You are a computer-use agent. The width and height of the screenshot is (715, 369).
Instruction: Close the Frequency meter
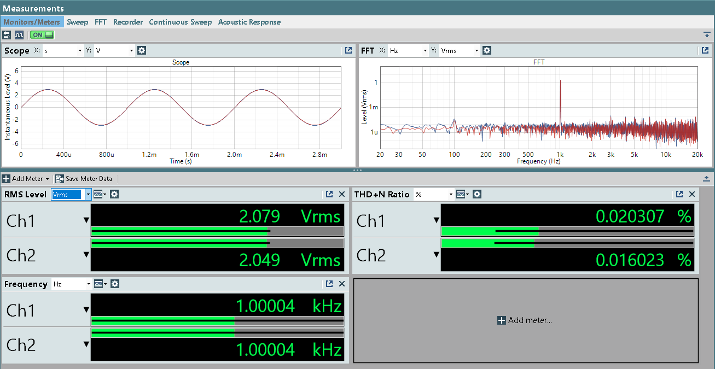(342, 284)
